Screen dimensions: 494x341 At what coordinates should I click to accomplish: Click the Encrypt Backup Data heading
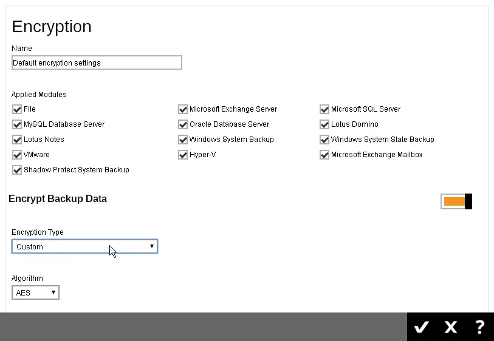[58, 199]
